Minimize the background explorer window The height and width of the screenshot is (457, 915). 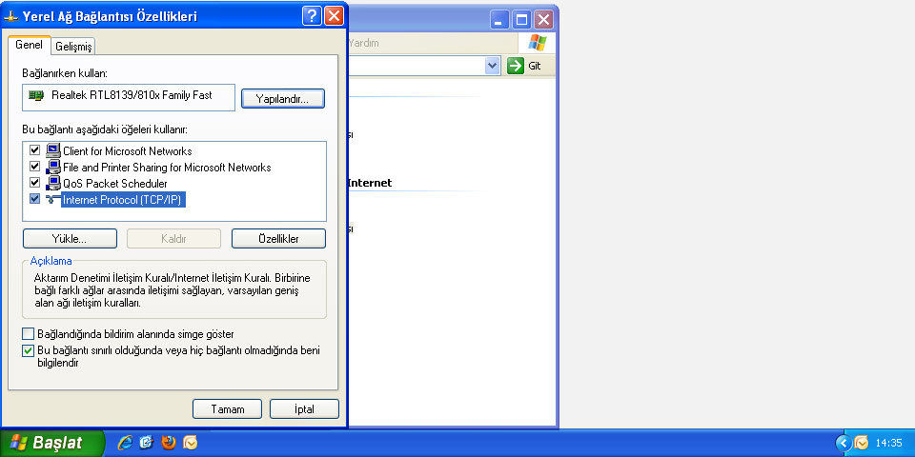500,20
